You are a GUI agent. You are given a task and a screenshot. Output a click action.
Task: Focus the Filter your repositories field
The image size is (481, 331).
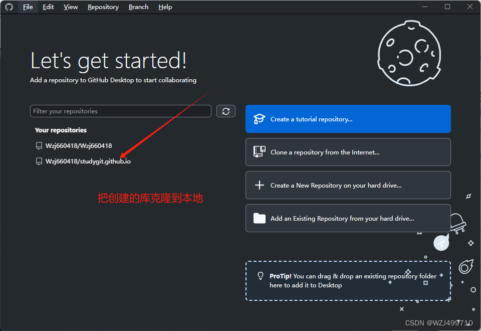pos(121,111)
